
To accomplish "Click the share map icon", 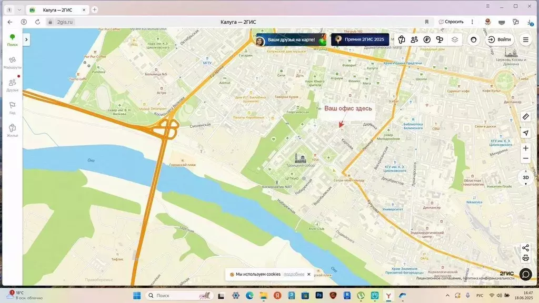I will (x=525, y=248).
